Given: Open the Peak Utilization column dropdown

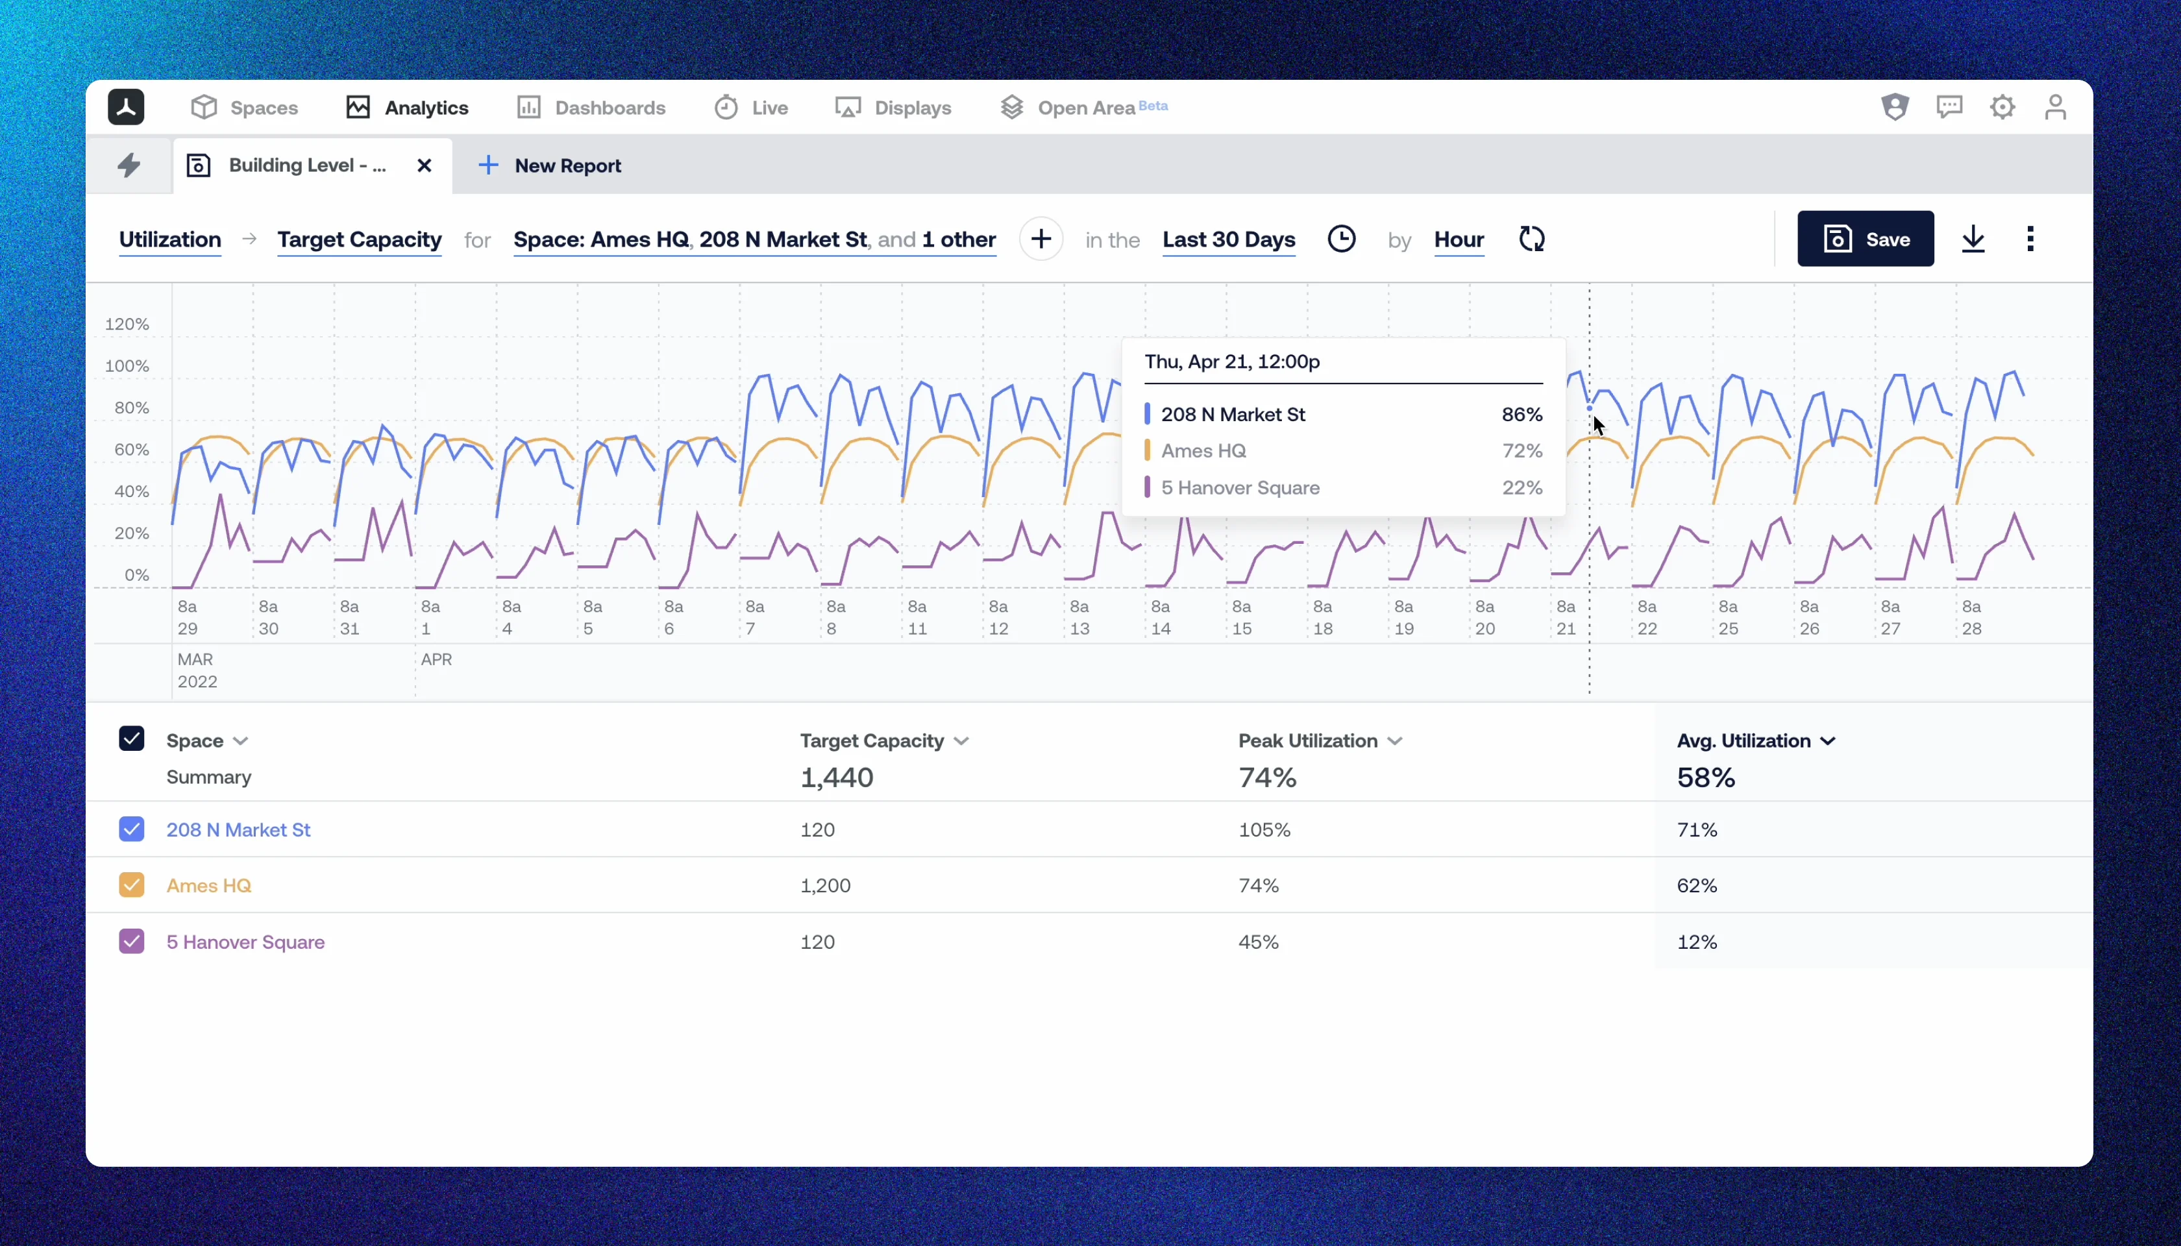Looking at the screenshot, I should [x=1395, y=741].
